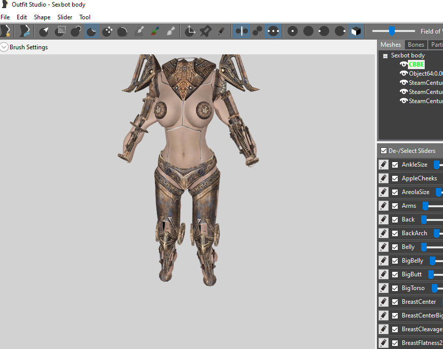
Task: Click the AppleCheeks slider label
Action: (x=419, y=178)
